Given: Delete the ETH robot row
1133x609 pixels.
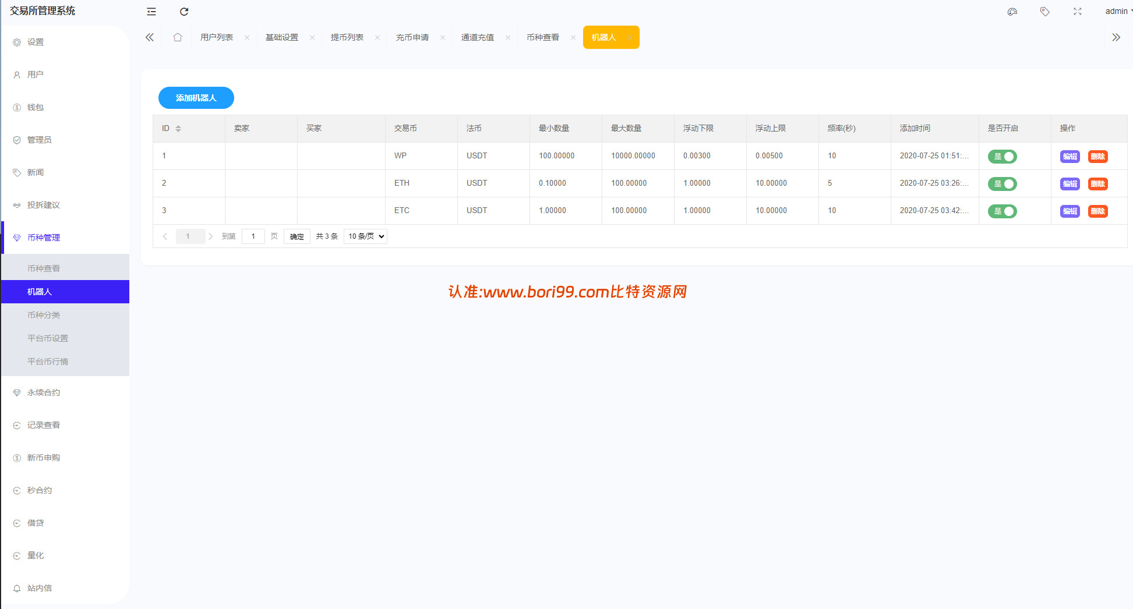Looking at the screenshot, I should pos(1097,184).
